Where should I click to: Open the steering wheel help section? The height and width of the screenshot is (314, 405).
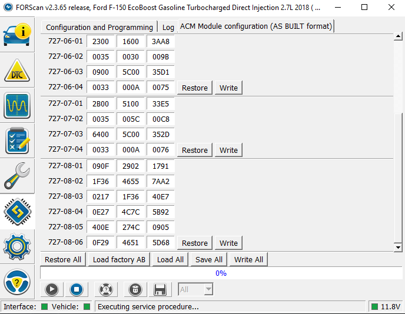(17, 282)
